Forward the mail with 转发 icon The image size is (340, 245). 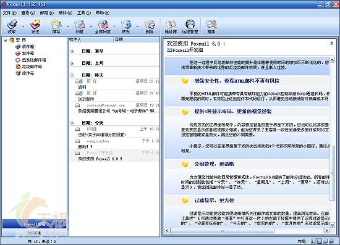126,26
